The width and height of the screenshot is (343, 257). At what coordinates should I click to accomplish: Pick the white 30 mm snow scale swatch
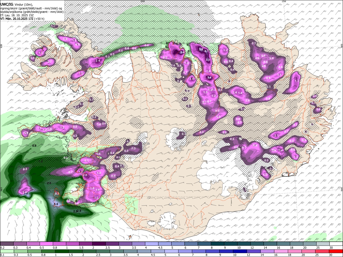[x=336, y=244]
